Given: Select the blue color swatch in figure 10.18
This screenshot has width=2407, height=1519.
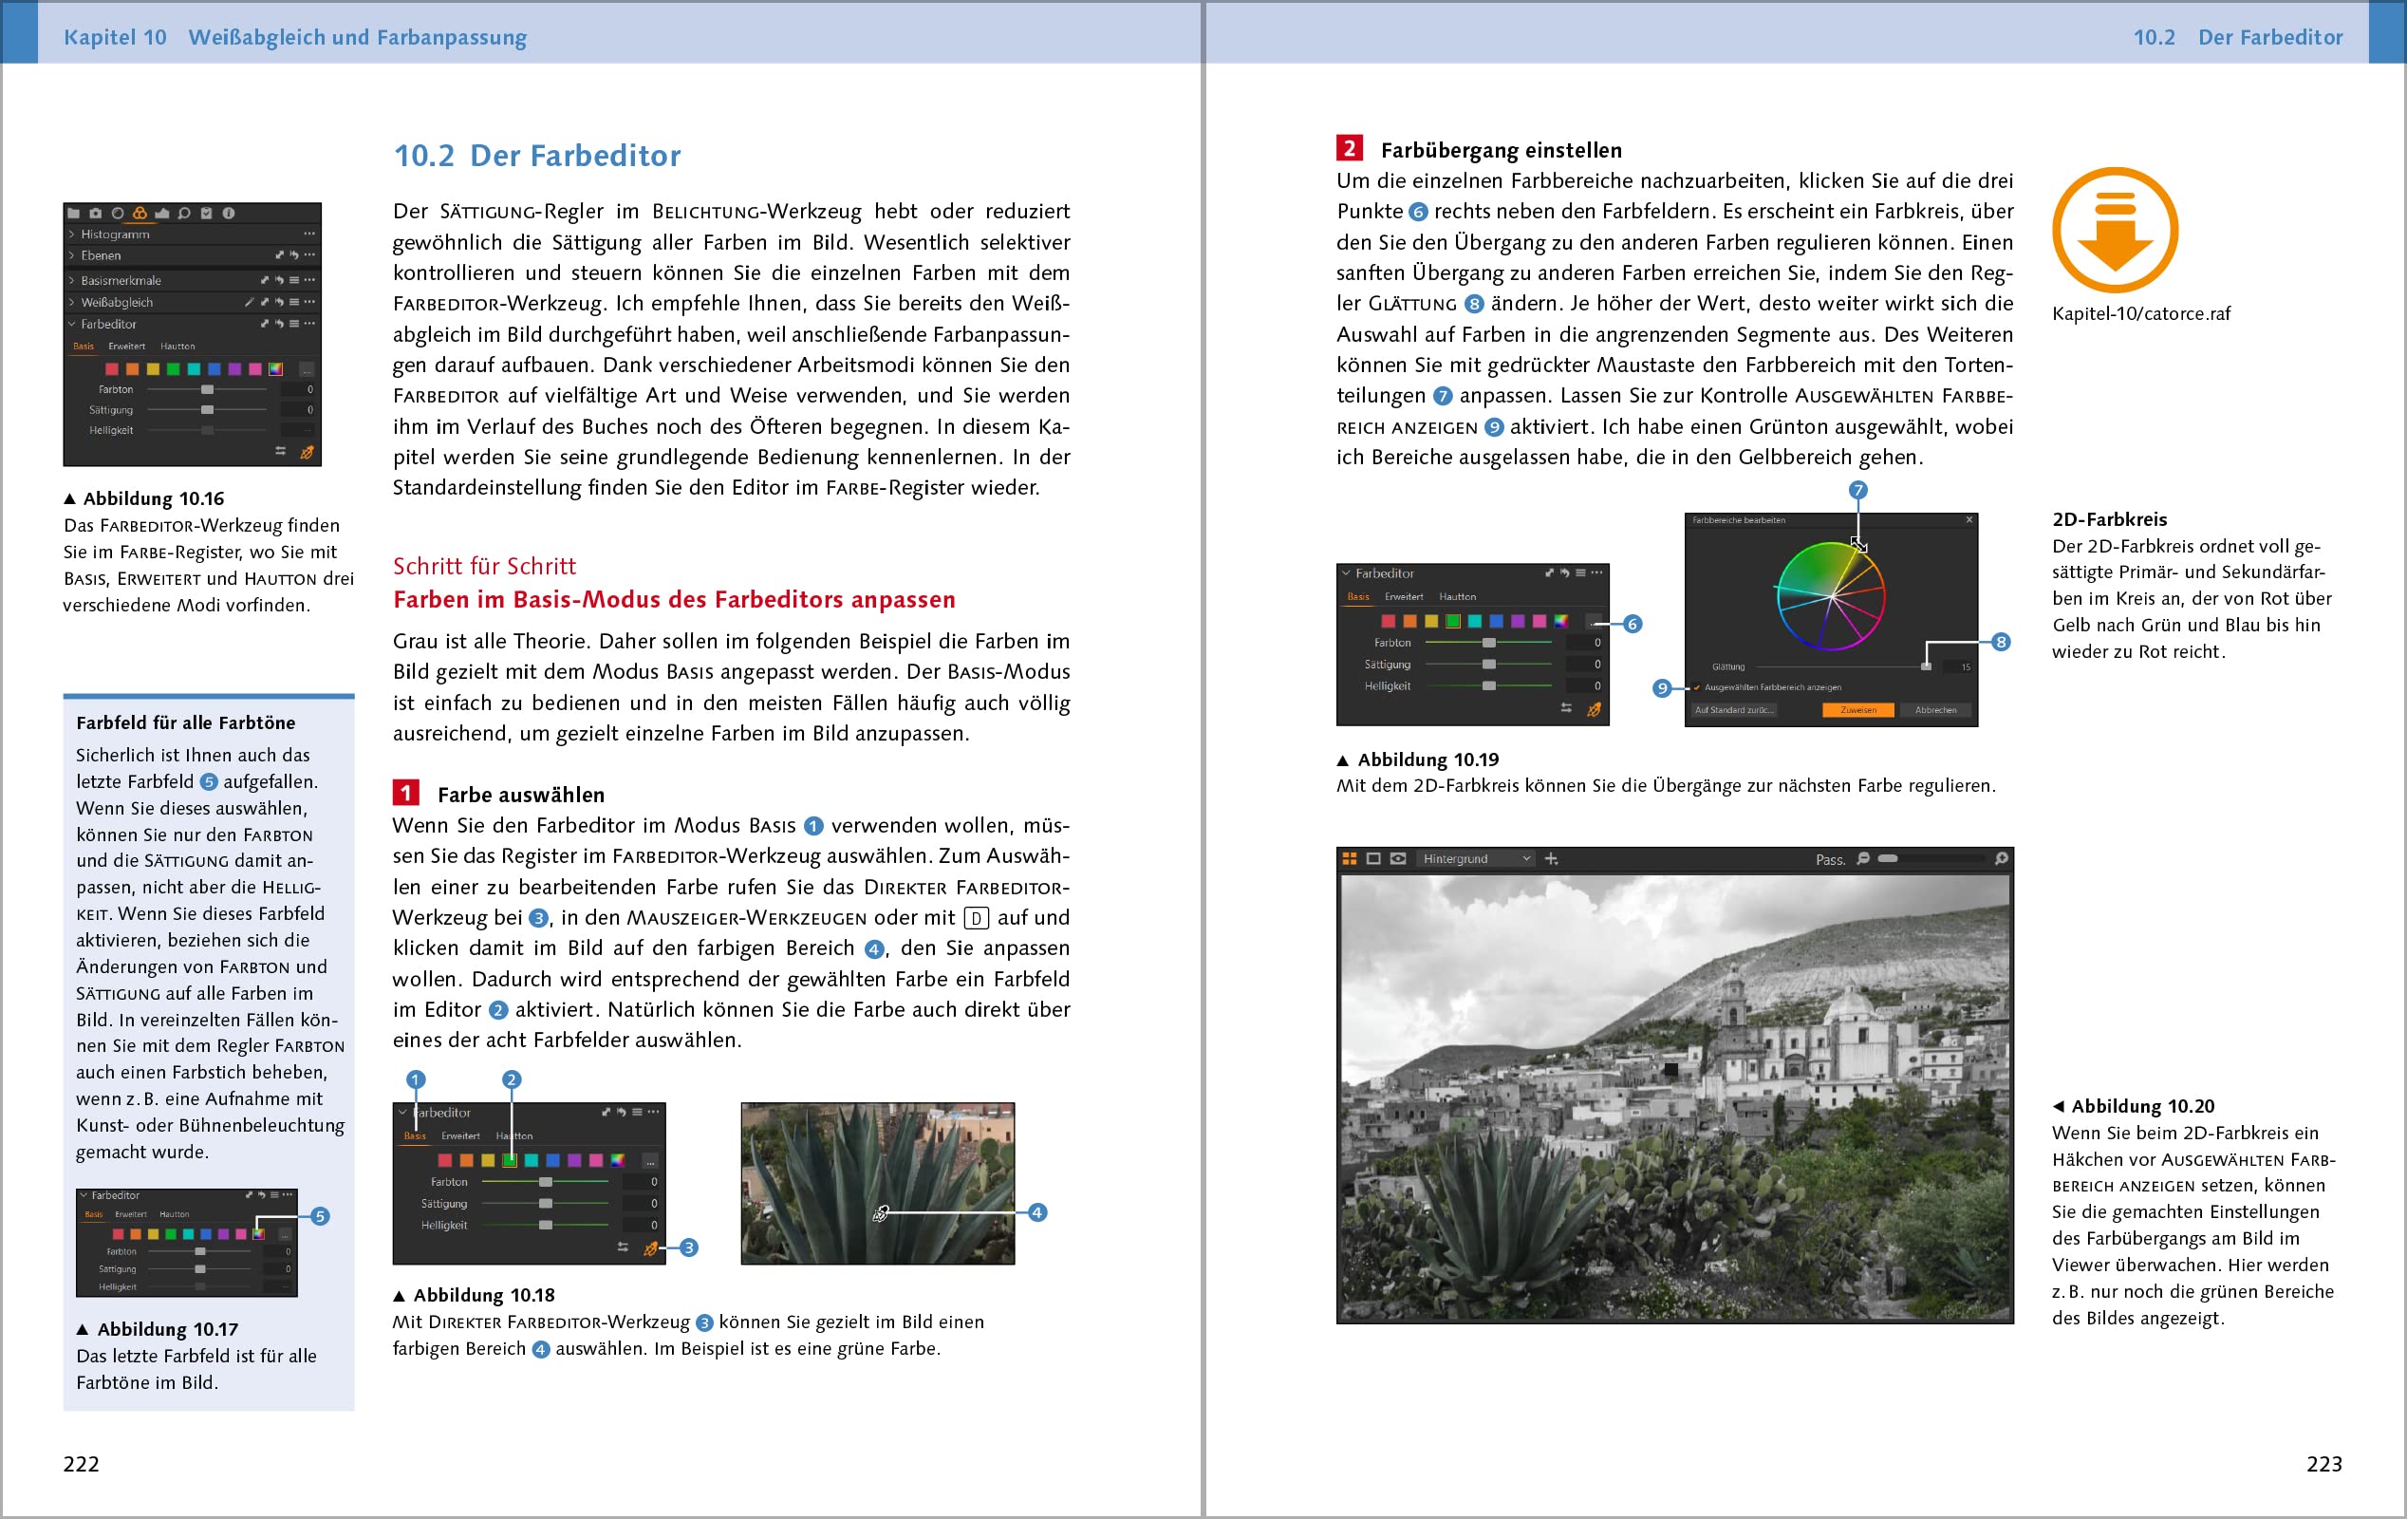Looking at the screenshot, I should pyautogui.click(x=552, y=1160).
